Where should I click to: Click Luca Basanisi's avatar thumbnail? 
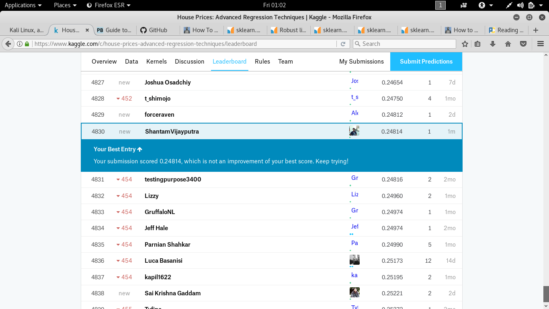(x=354, y=260)
